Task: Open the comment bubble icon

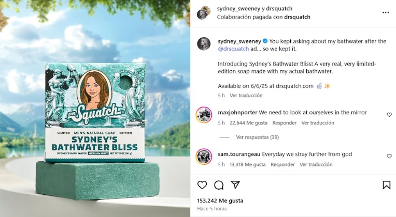Action: tap(219, 185)
